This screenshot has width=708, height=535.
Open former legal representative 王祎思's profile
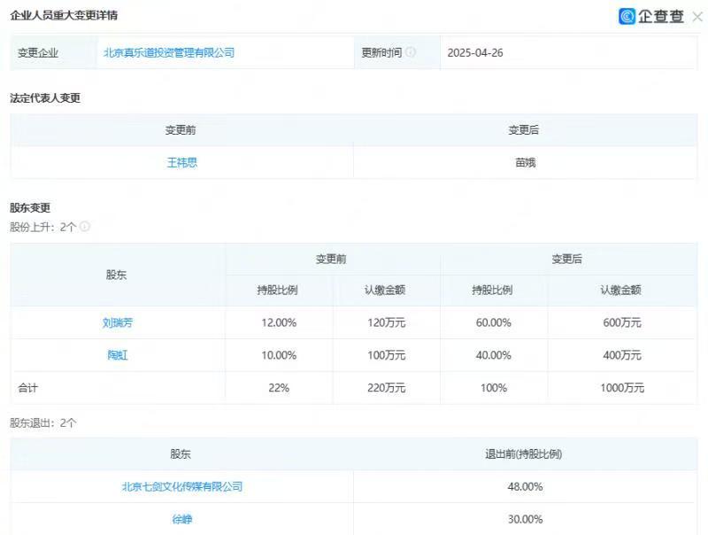pyautogui.click(x=181, y=163)
